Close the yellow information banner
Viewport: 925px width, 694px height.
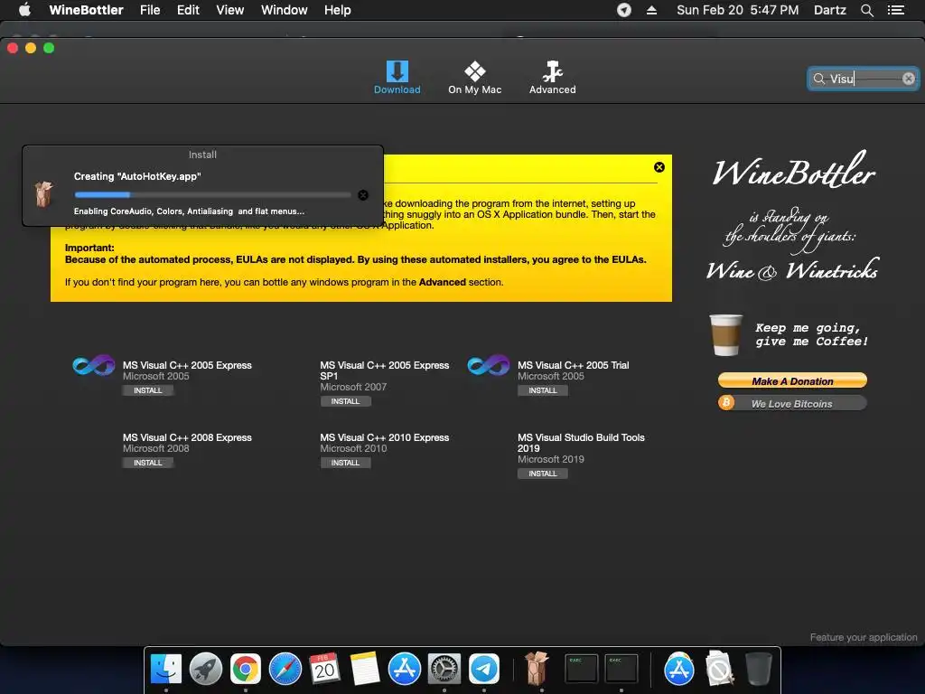pos(659,167)
